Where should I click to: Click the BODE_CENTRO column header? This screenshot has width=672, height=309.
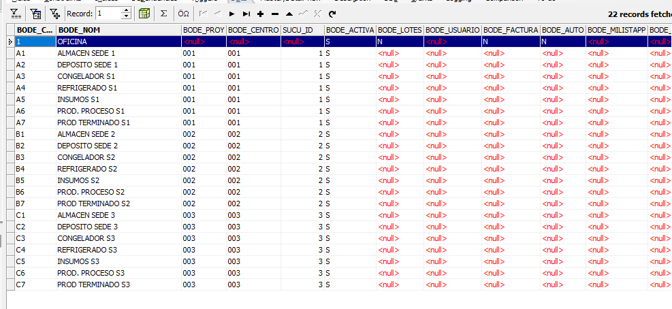pos(254,30)
